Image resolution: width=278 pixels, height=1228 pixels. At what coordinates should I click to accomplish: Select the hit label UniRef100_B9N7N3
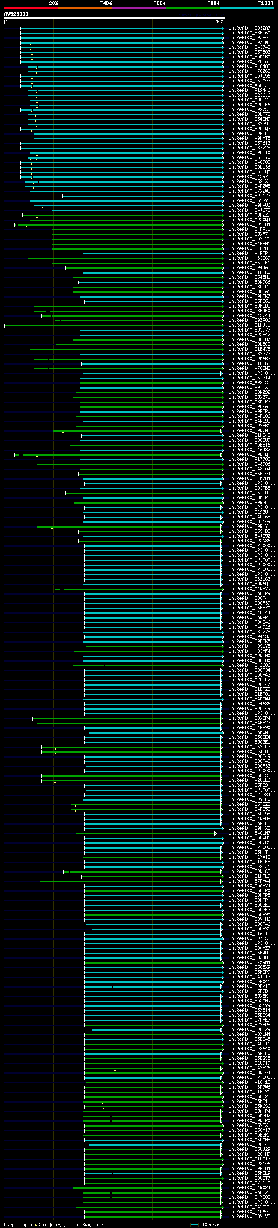pos(249,430)
